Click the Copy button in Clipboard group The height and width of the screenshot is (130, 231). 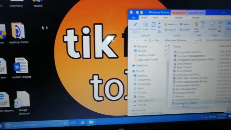click(x=146, y=26)
